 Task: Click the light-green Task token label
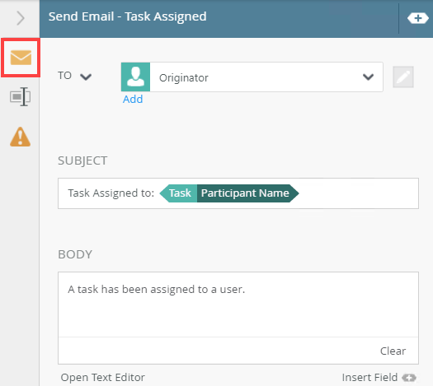coord(179,193)
